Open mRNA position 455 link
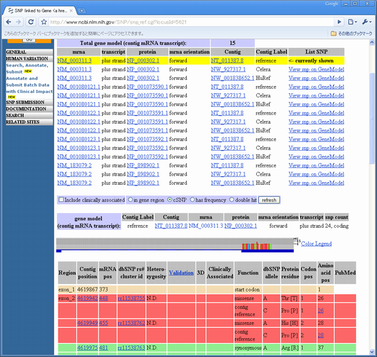This screenshot has width=377, height=357. click(x=103, y=323)
